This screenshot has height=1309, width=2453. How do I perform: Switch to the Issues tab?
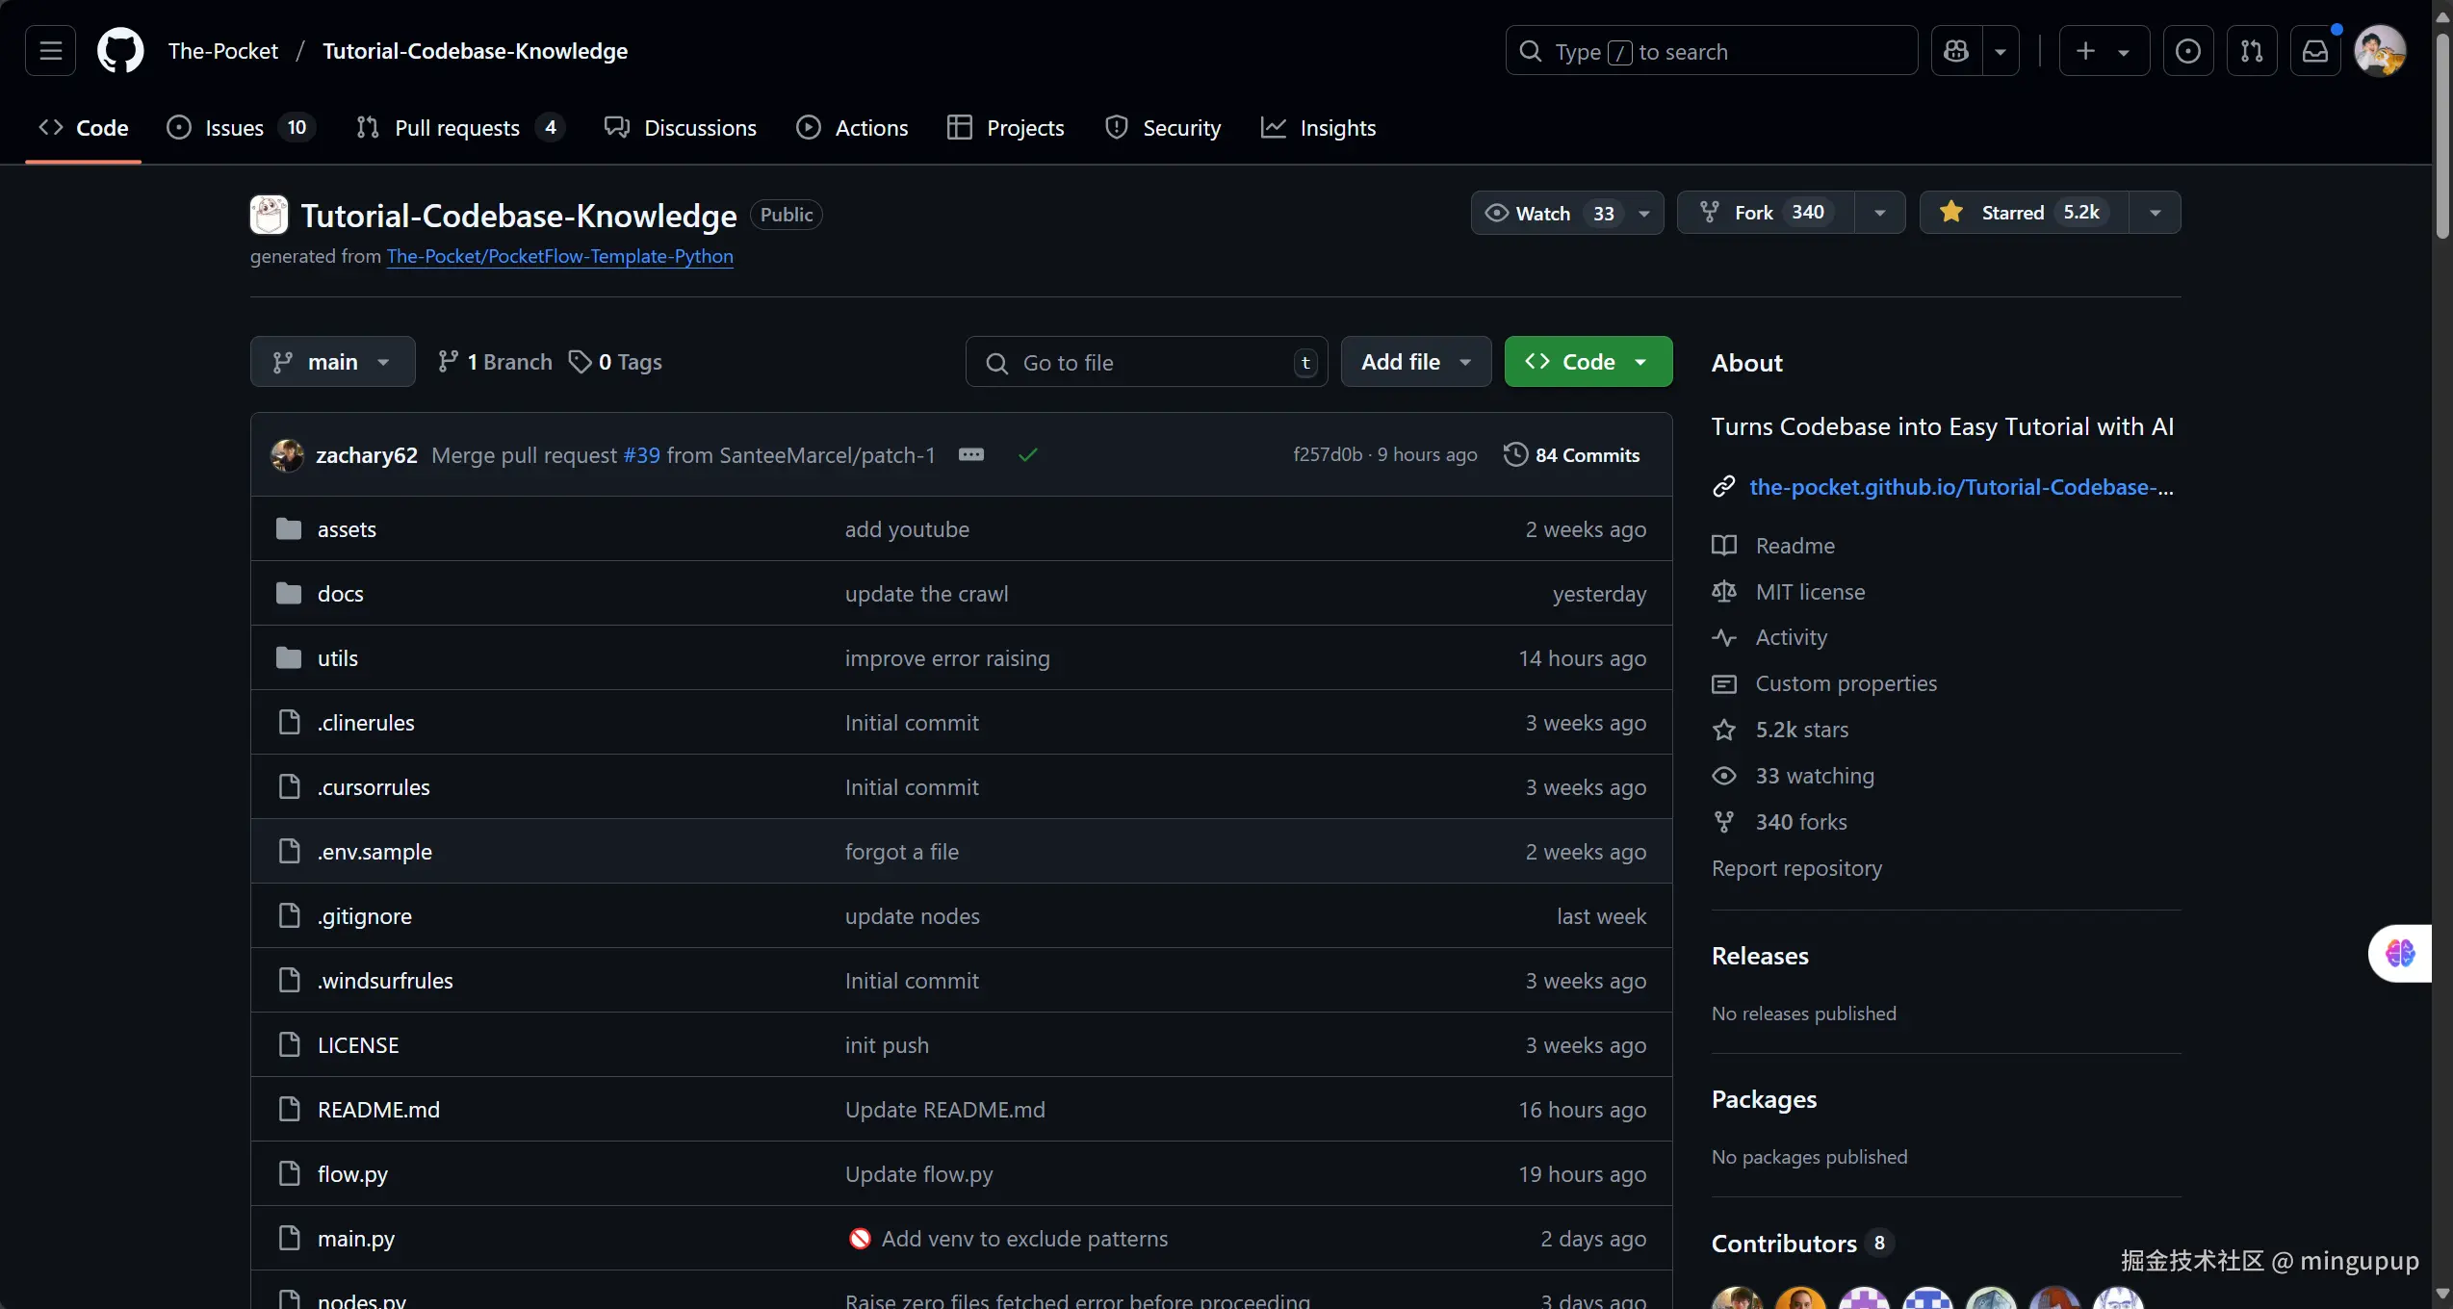(240, 127)
